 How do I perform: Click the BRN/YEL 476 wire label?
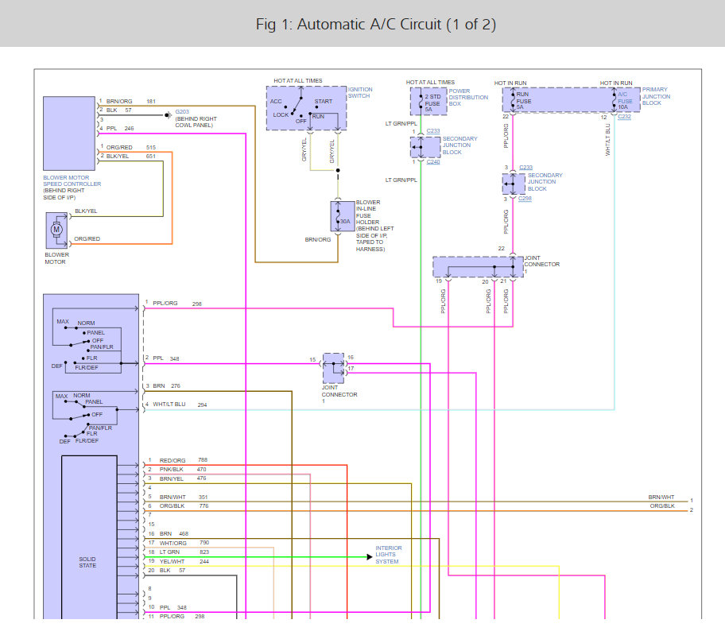(183, 478)
